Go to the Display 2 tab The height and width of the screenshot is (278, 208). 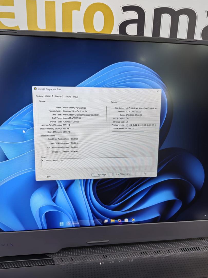coord(59,97)
